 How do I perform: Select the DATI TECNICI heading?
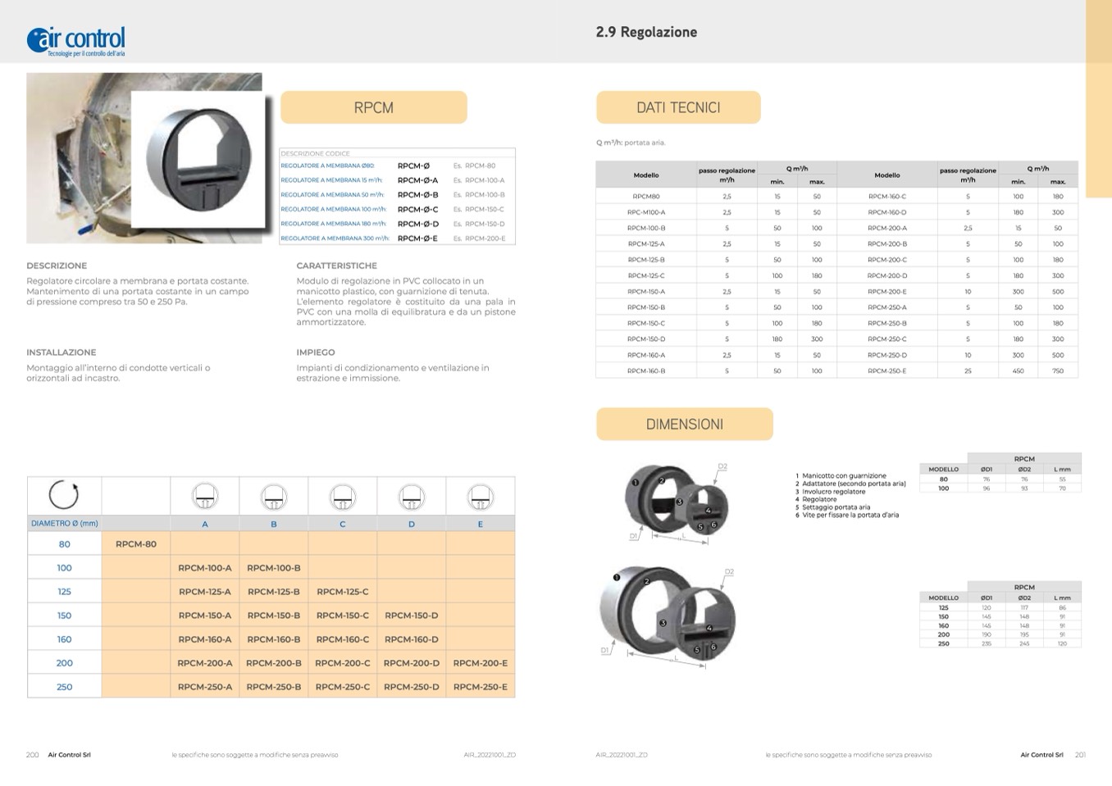coord(678,107)
